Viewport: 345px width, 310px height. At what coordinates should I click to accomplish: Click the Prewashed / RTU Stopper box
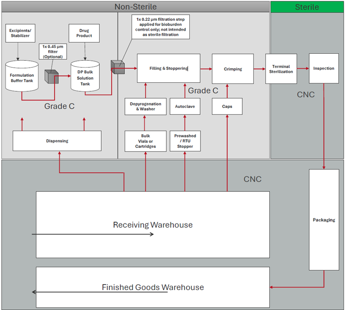[x=185, y=141]
